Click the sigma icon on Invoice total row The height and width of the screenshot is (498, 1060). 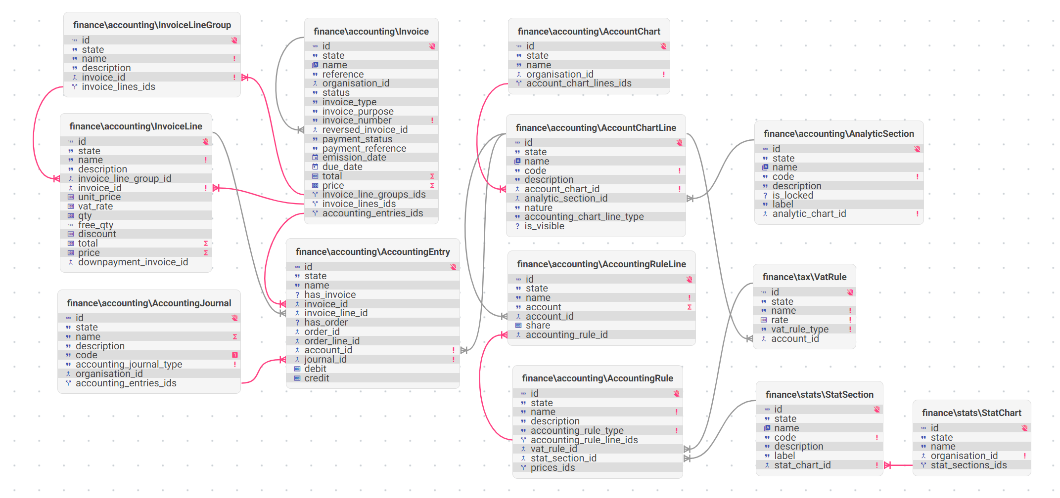[432, 176]
